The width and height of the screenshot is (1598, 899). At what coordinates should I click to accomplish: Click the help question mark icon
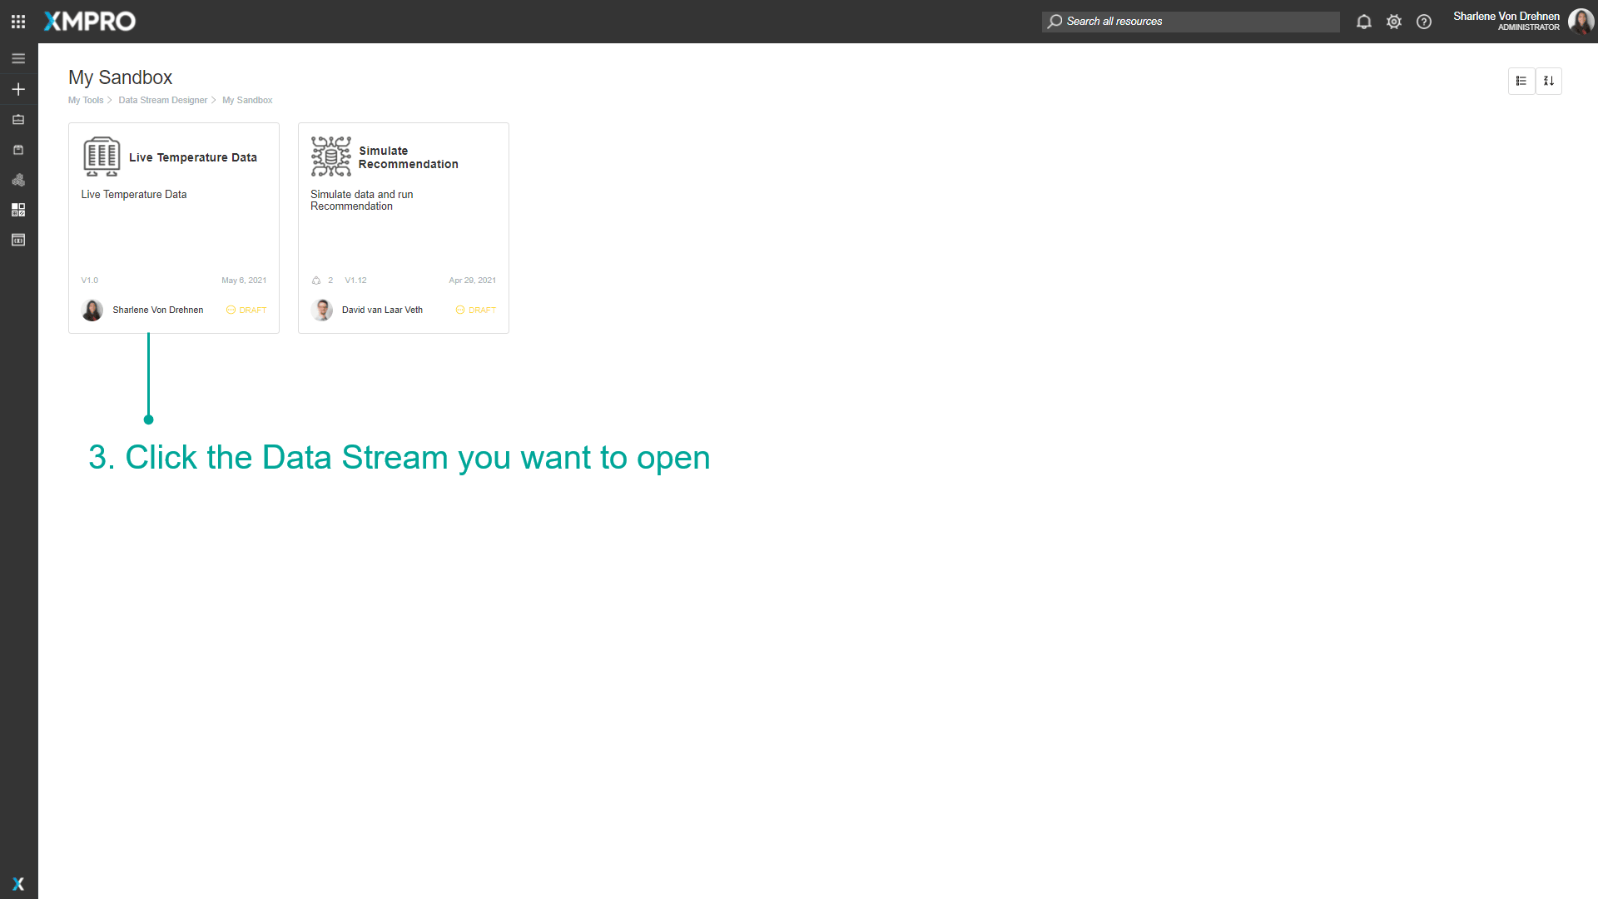point(1424,22)
